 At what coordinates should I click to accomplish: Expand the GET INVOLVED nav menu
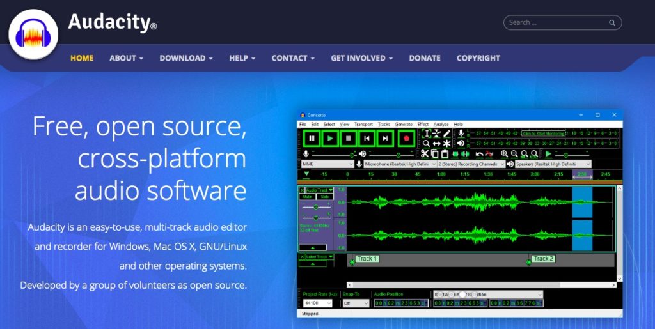(x=362, y=58)
